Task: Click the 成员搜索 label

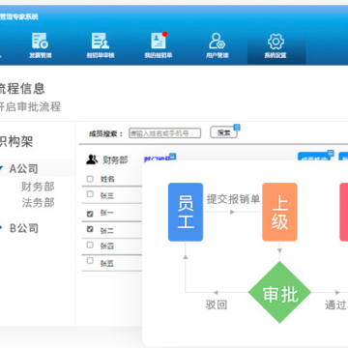Action: (x=106, y=133)
